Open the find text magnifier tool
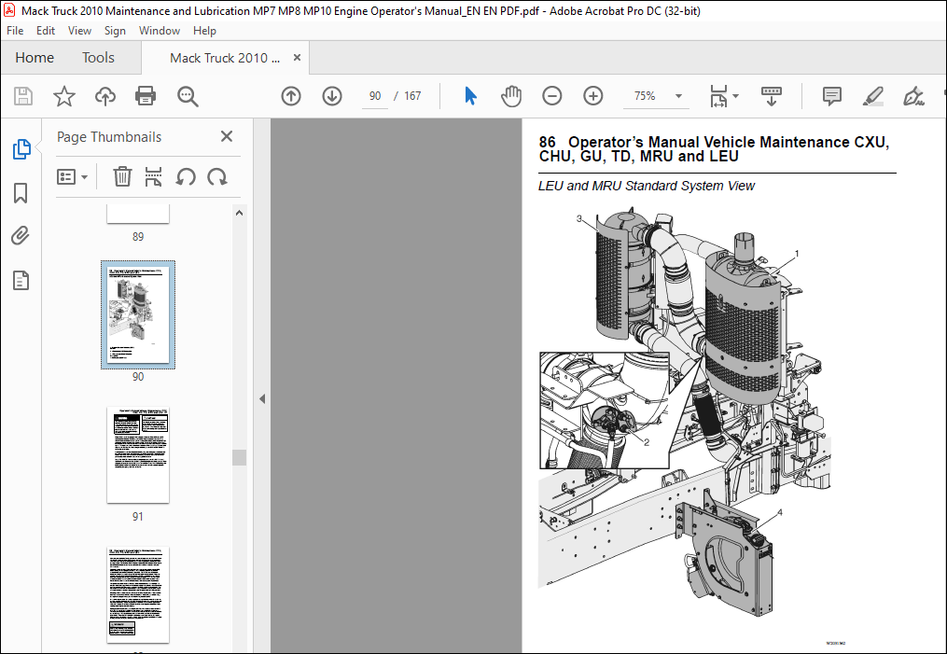Screen dimensions: 947x654 click(188, 96)
